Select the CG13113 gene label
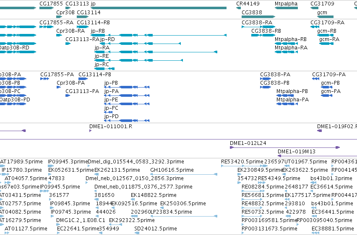This screenshot has height=235, width=357. click(77, 4)
